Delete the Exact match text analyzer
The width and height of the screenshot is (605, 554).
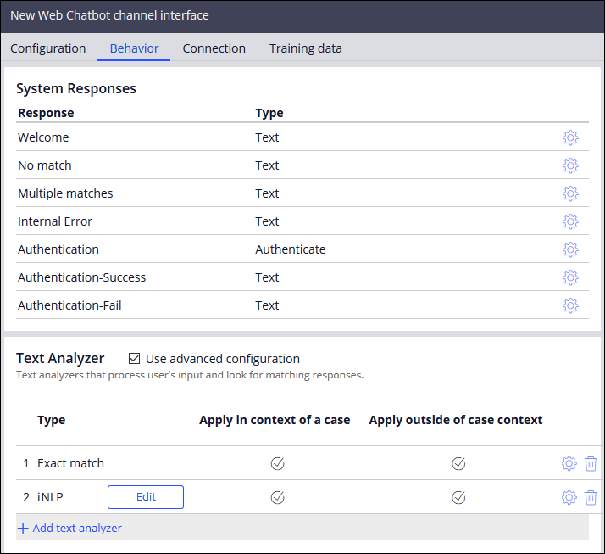tap(591, 463)
